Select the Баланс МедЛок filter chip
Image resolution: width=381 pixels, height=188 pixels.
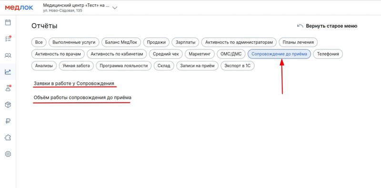pyautogui.click(x=121, y=42)
